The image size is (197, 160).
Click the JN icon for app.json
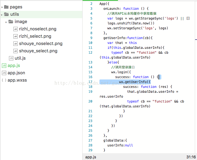[4, 73]
